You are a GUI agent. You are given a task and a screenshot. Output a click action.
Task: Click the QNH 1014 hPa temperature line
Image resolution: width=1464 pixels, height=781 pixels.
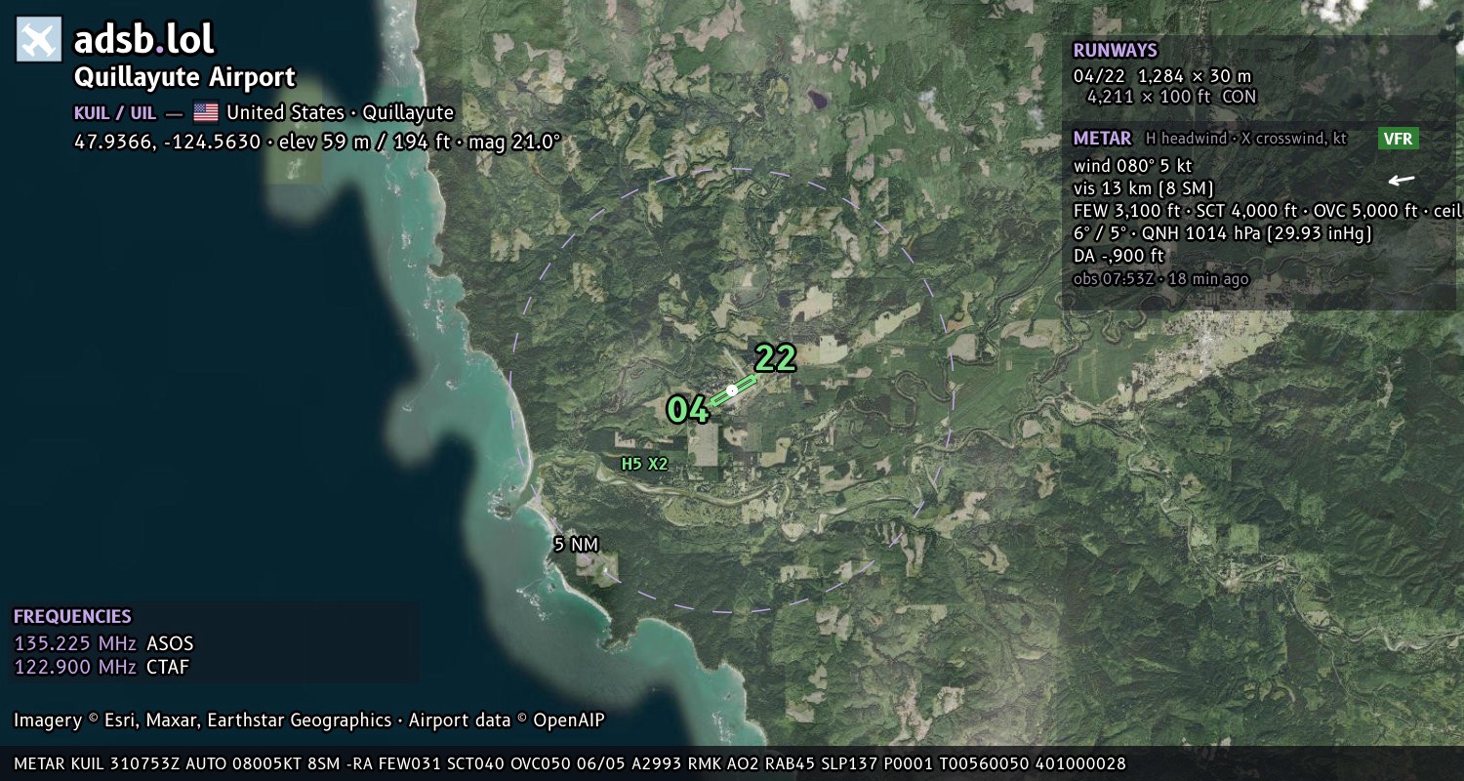coord(1222,233)
